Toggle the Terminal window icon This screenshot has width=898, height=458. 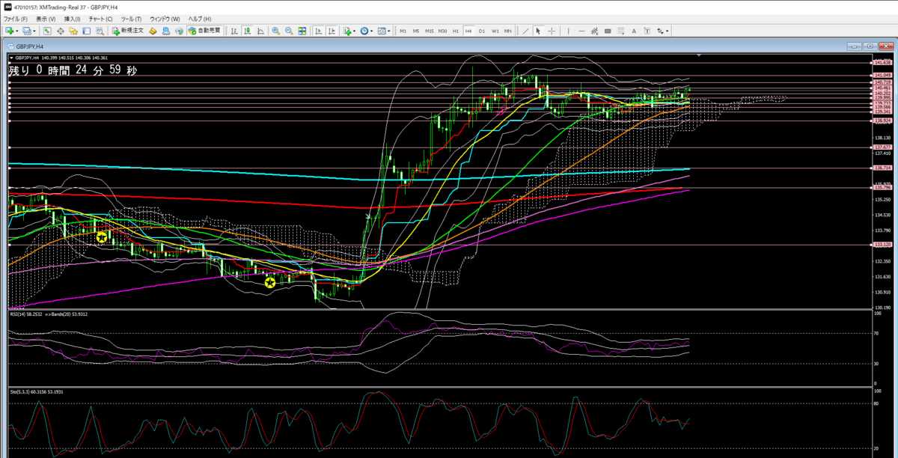86,31
